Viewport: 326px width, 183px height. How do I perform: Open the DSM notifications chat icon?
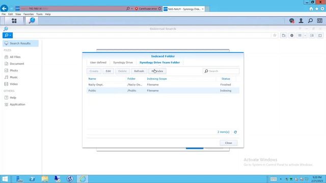tap(292, 20)
